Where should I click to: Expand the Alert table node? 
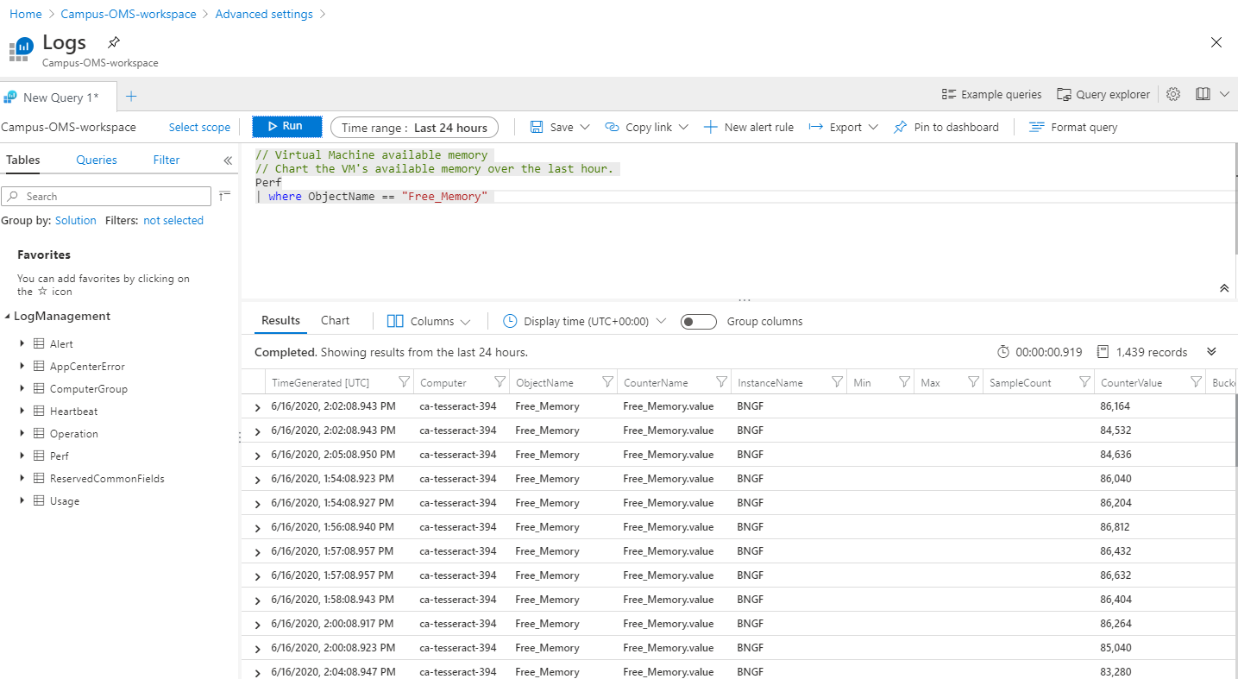click(x=22, y=343)
